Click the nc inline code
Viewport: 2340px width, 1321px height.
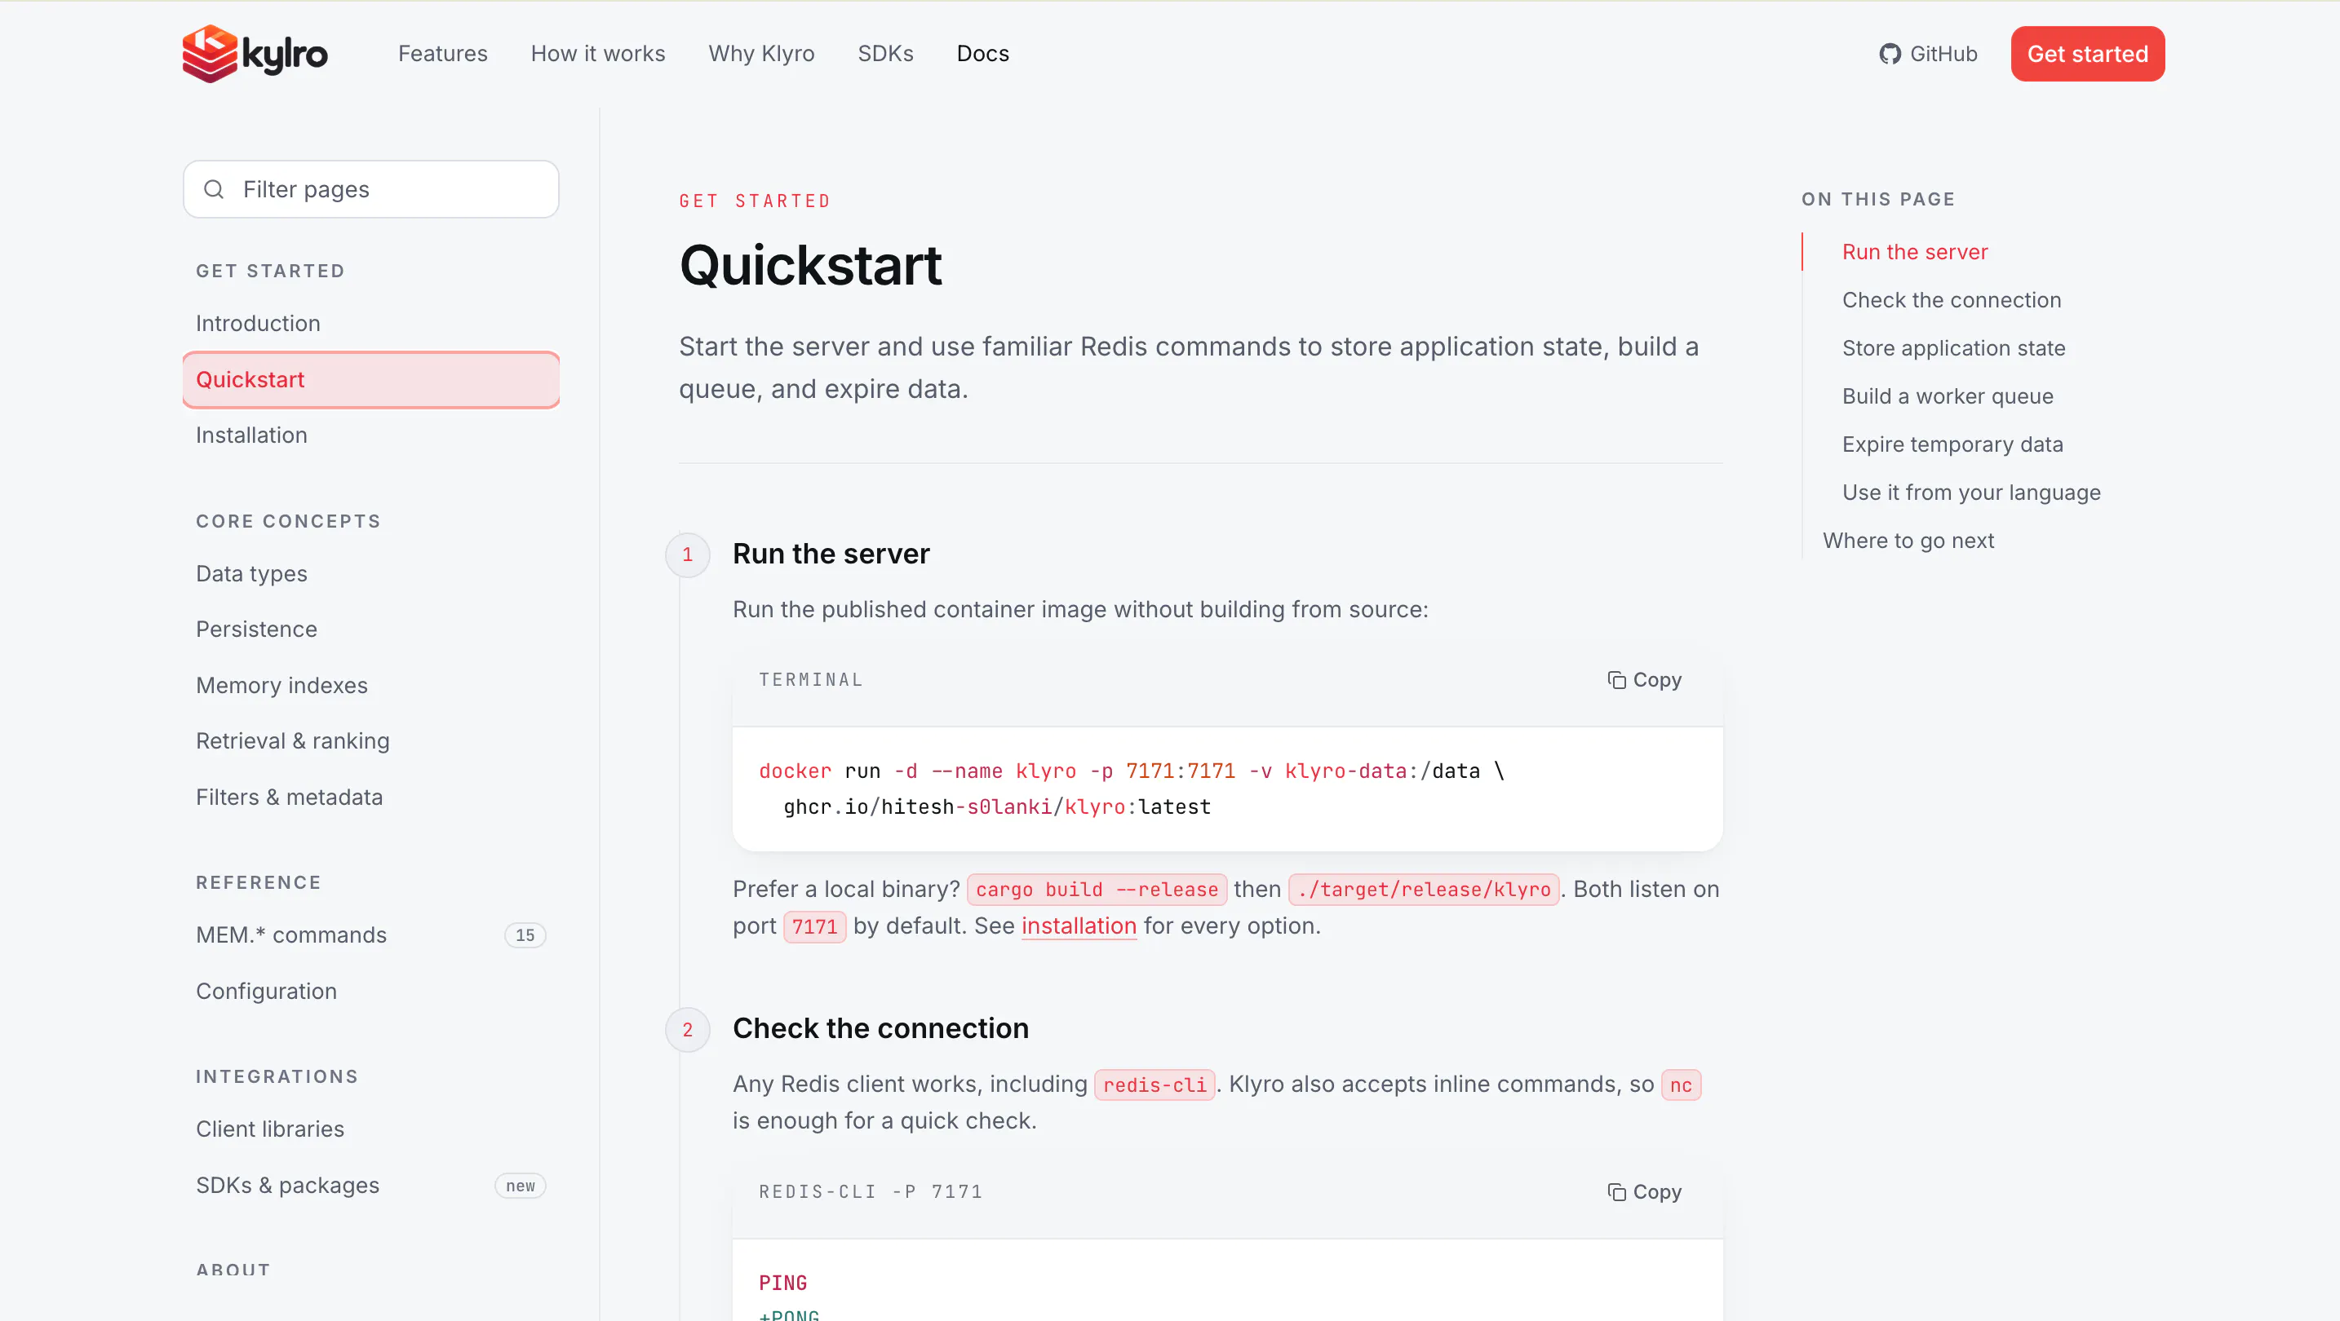click(1681, 1085)
